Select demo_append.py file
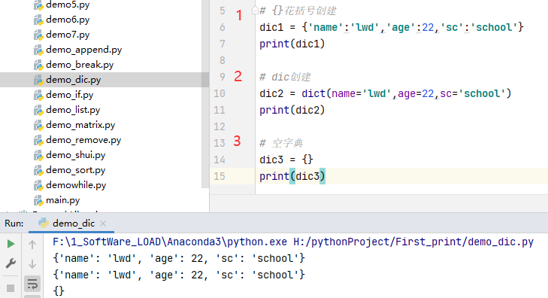This screenshot has height=298, width=548. (x=84, y=50)
